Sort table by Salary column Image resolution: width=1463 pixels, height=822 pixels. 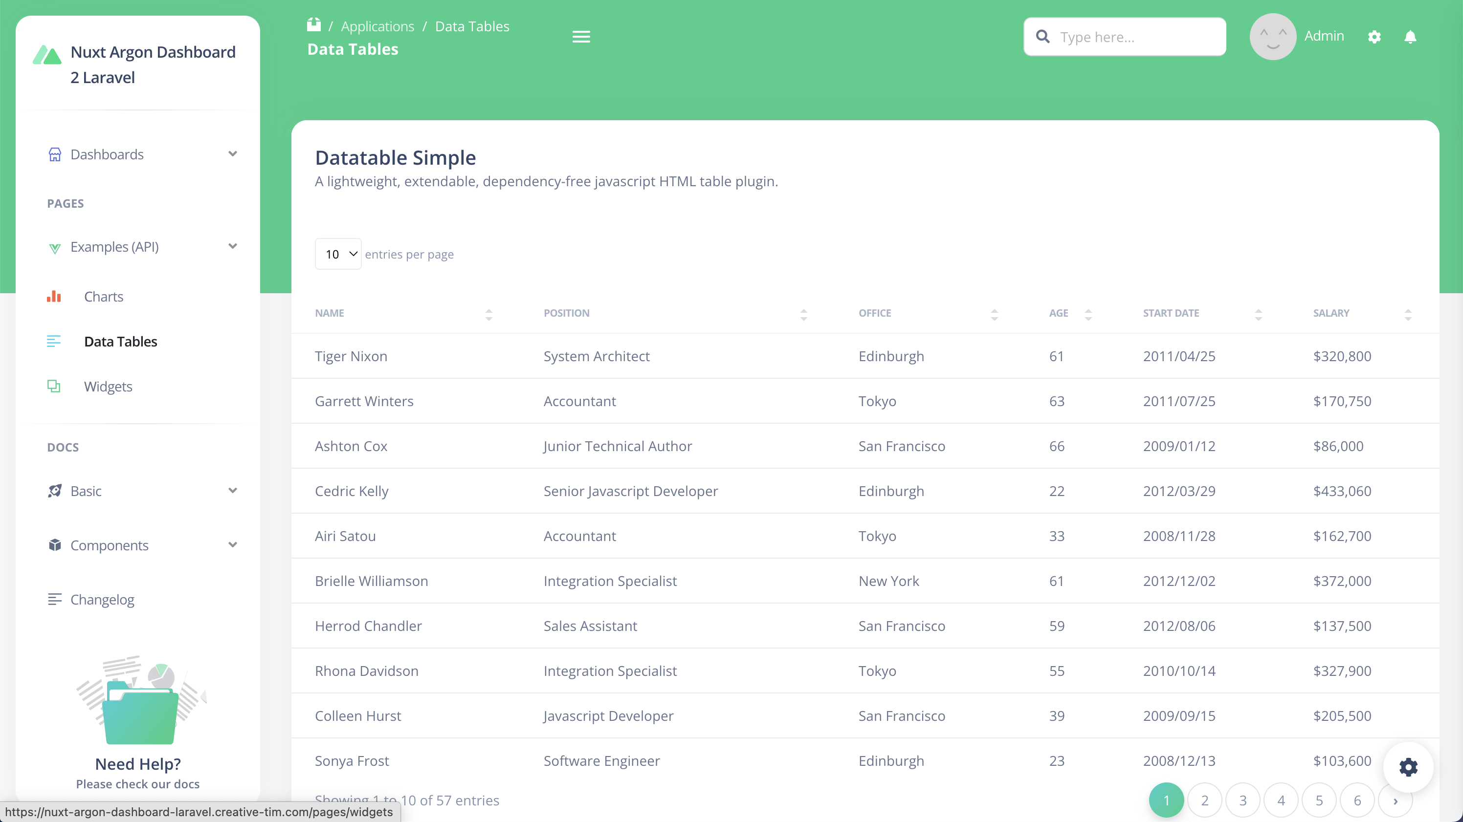(1330, 313)
